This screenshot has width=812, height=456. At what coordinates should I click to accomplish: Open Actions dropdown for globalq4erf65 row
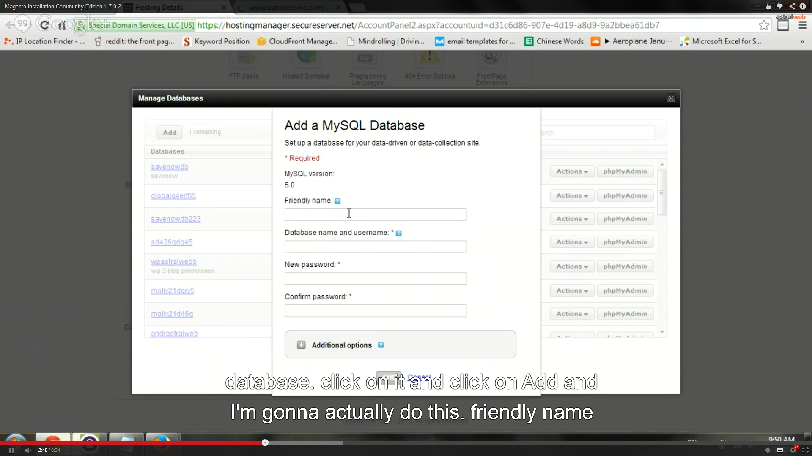point(572,196)
